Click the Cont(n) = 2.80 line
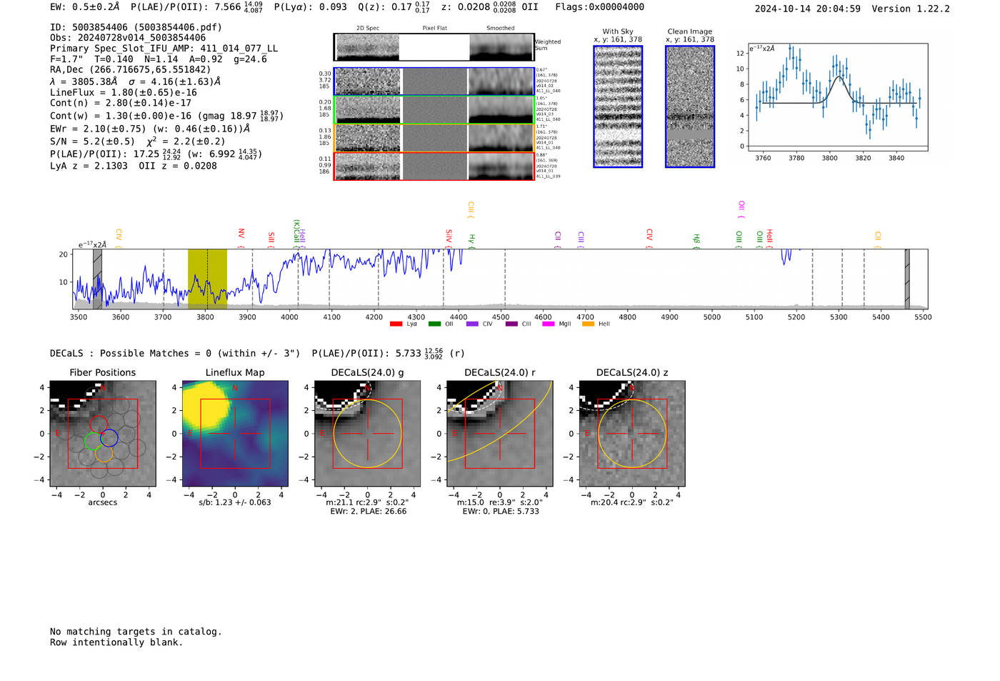The height and width of the screenshot is (681, 1000). pos(121,103)
